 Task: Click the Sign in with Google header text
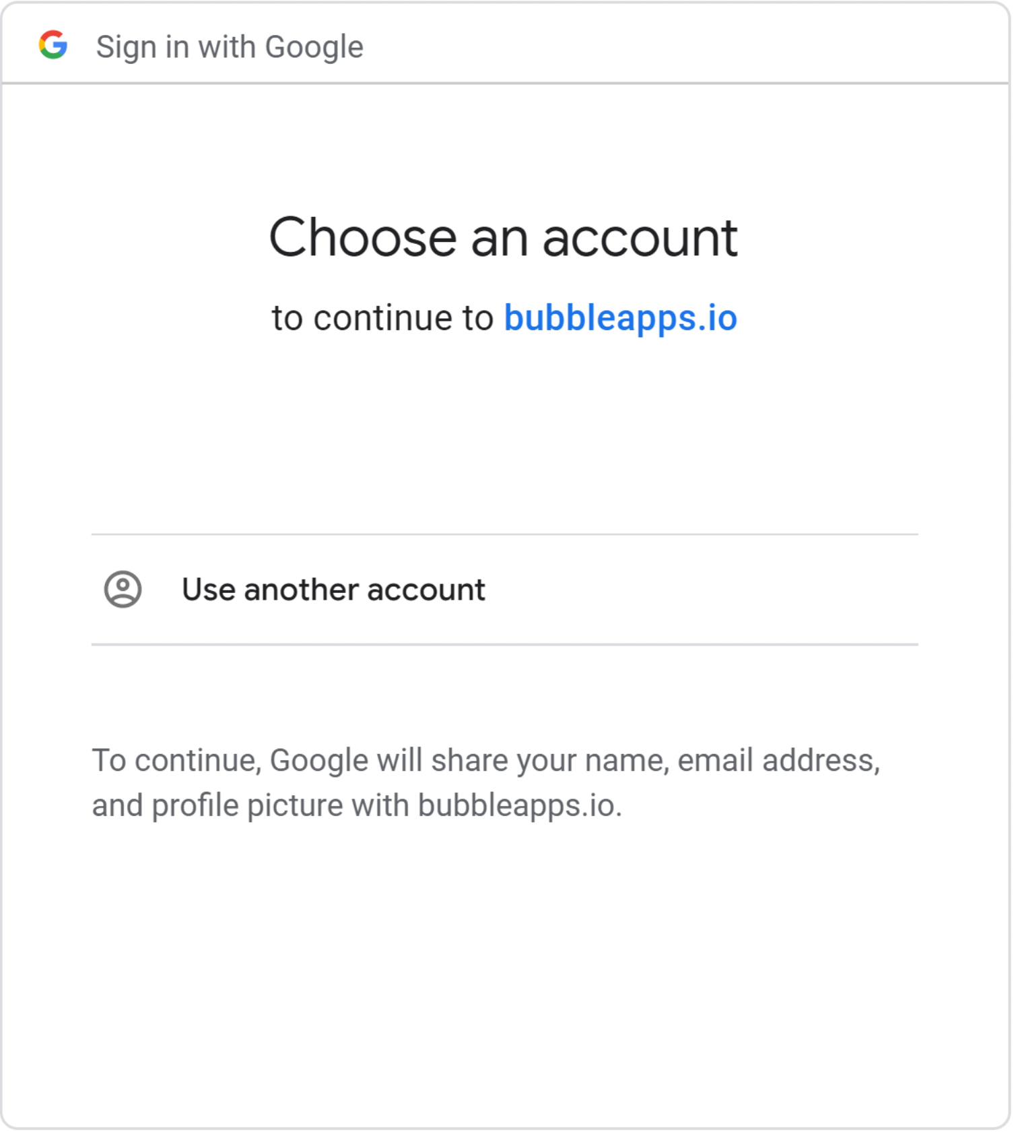(230, 46)
